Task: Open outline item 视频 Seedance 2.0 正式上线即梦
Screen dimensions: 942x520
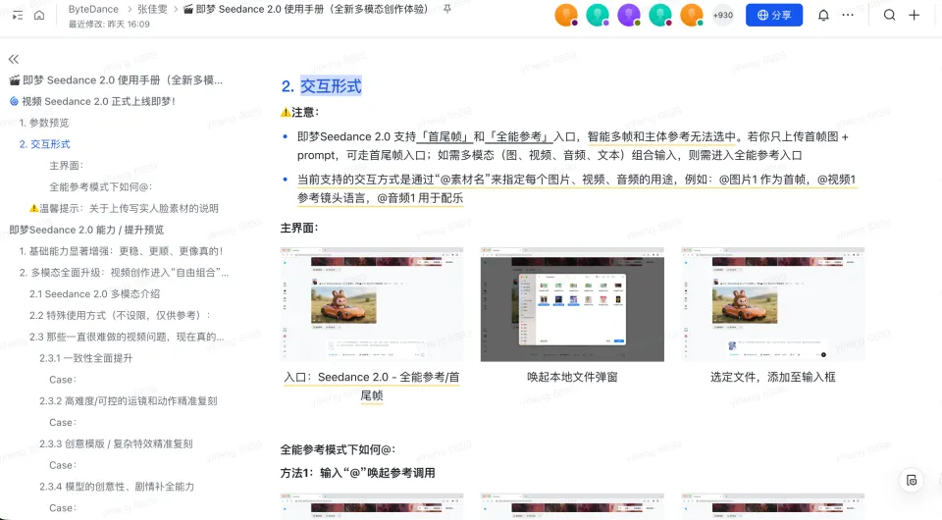Action: click(92, 101)
